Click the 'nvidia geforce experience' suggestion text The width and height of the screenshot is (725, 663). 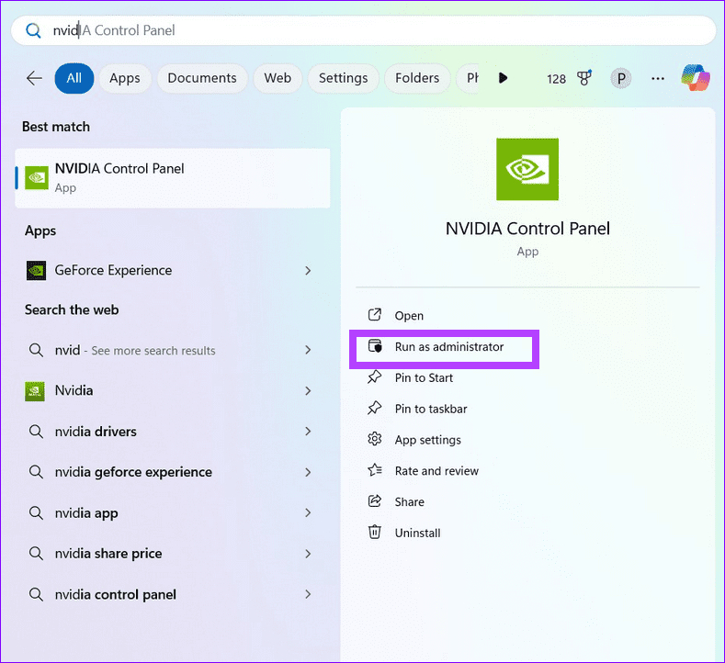[x=133, y=472]
